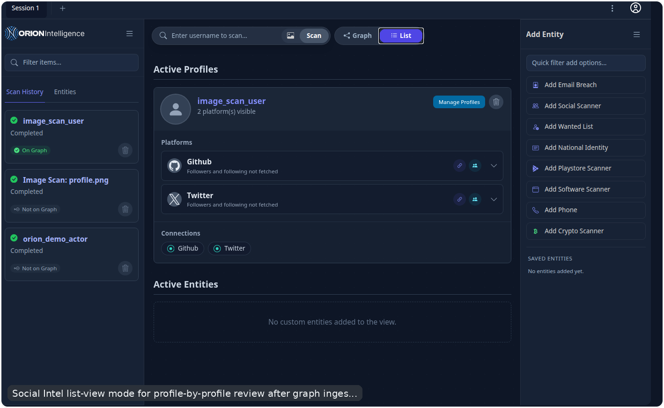Click 'No custom entities added to the view.'
Image resolution: width=664 pixels, height=408 pixels.
click(x=332, y=322)
